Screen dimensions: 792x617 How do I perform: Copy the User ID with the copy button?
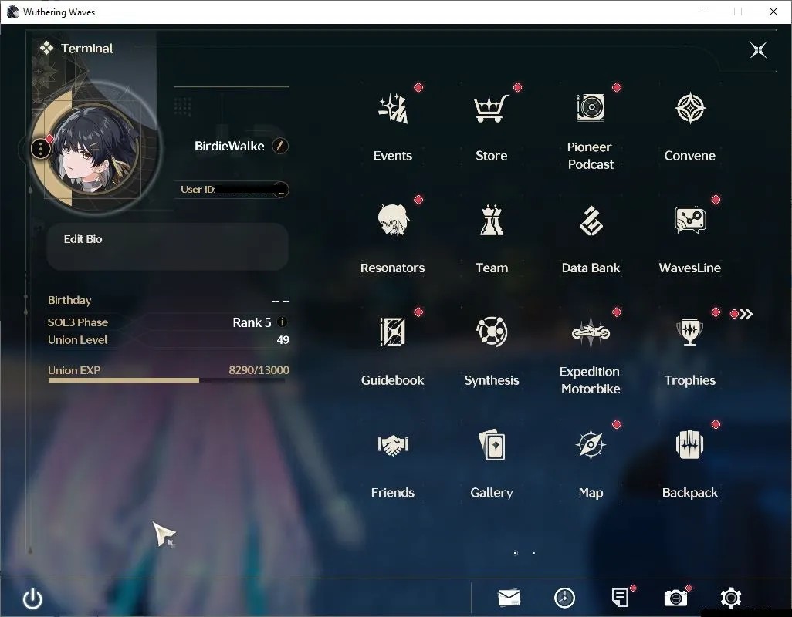pos(281,190)
